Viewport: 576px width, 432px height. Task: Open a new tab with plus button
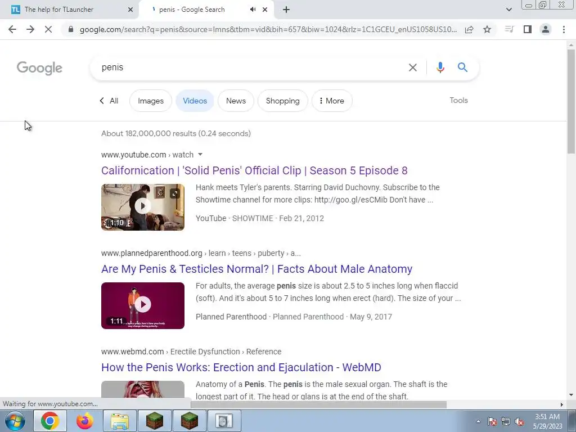pos(286,10)
